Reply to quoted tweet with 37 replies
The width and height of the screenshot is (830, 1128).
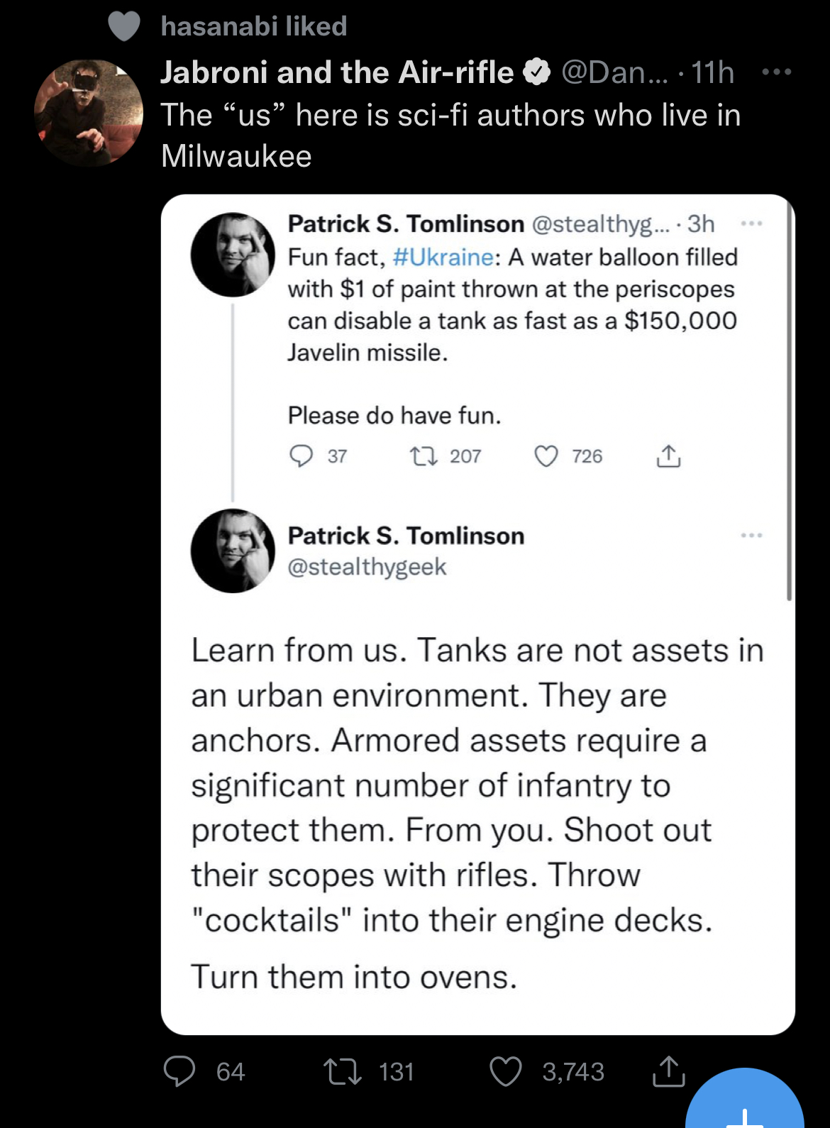(301, 455)
